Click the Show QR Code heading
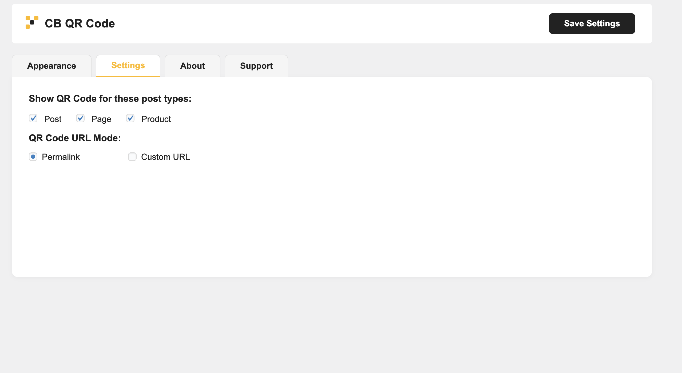682x373 pixels. (110, 98)
